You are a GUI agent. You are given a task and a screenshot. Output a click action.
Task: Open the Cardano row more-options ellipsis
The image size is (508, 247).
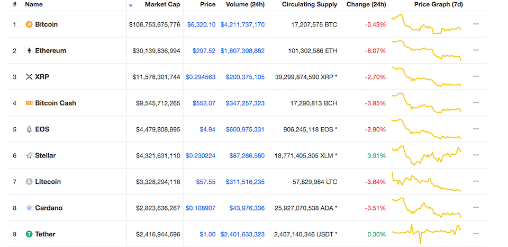coord(476,208)
